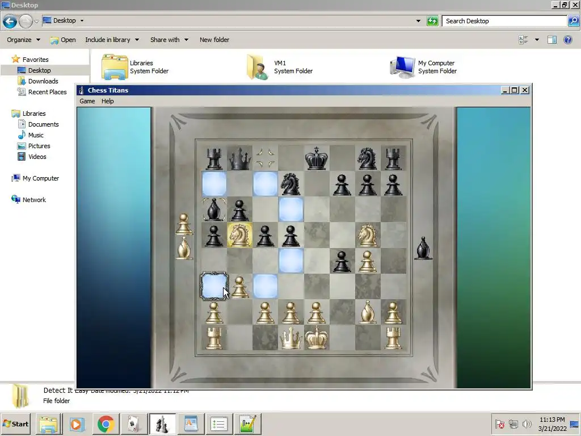
Task: Open the Share with dropdown
Action: 169,40
